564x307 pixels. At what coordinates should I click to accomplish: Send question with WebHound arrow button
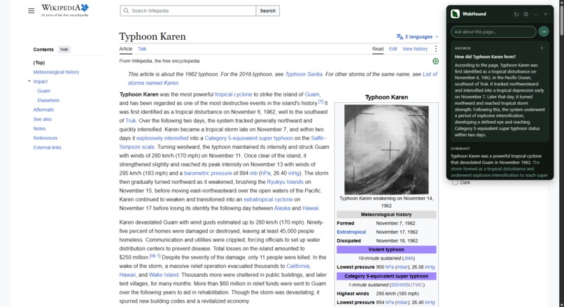[544, 31]
